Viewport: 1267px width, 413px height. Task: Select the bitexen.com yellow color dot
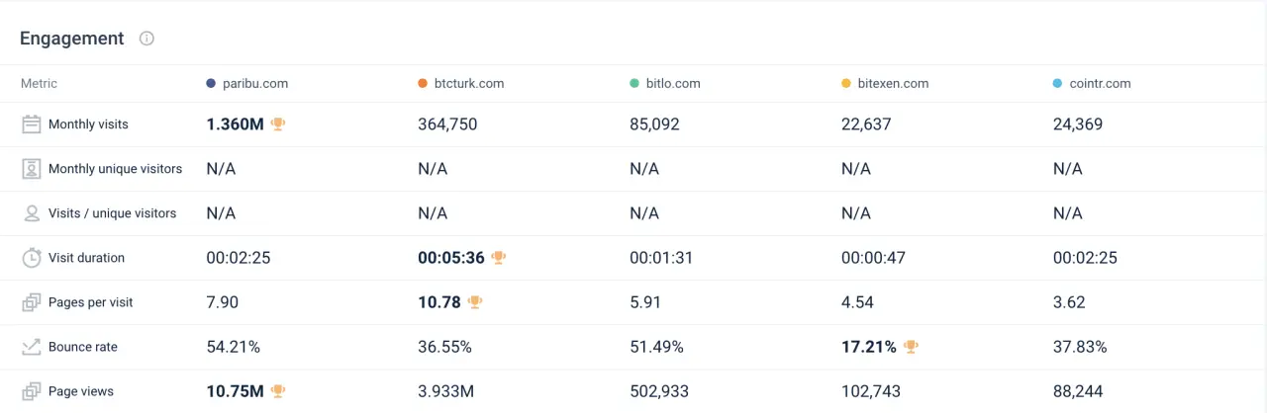pyautogui.click(x=846, y=84)
